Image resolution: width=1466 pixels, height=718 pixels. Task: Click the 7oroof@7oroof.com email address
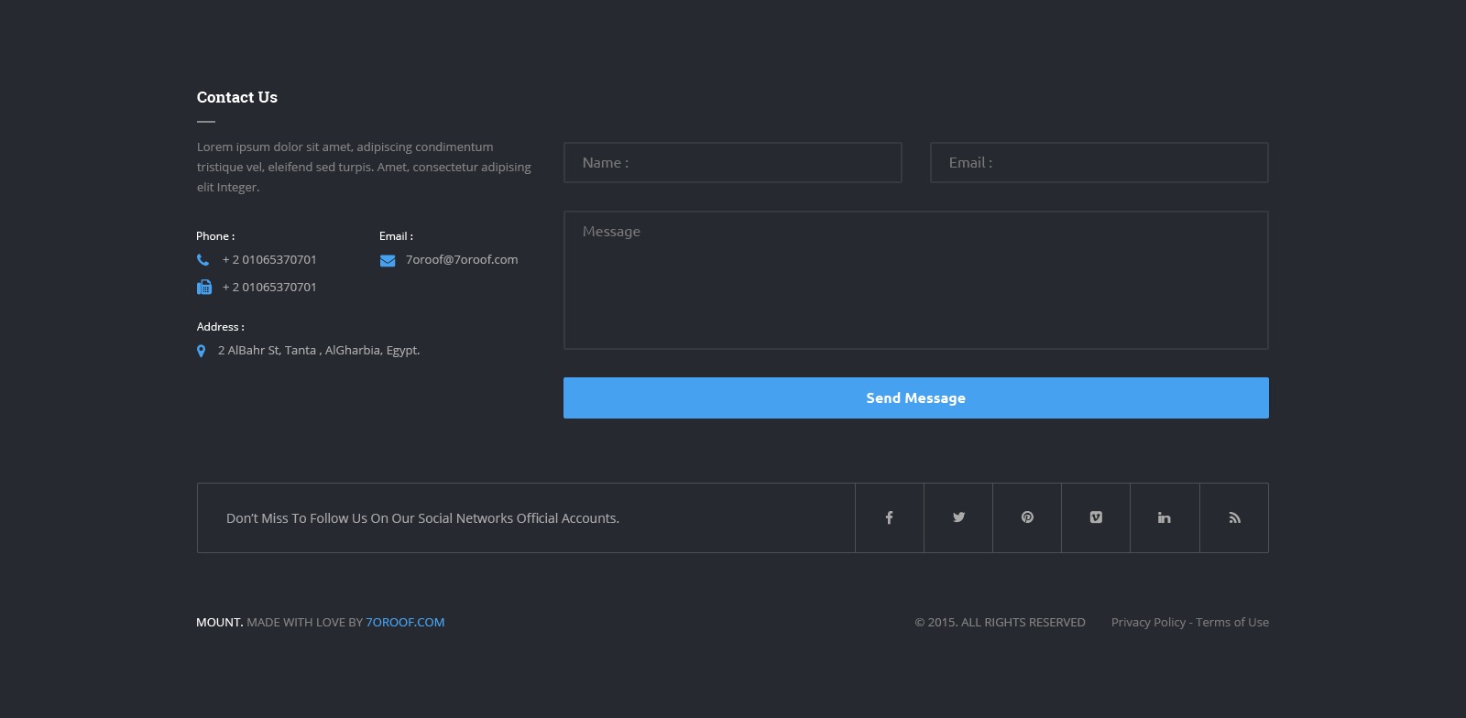[462, 260]
